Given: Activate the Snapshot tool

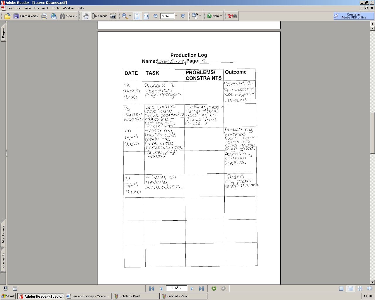Looking at the screenshot, I should point(112,16).
